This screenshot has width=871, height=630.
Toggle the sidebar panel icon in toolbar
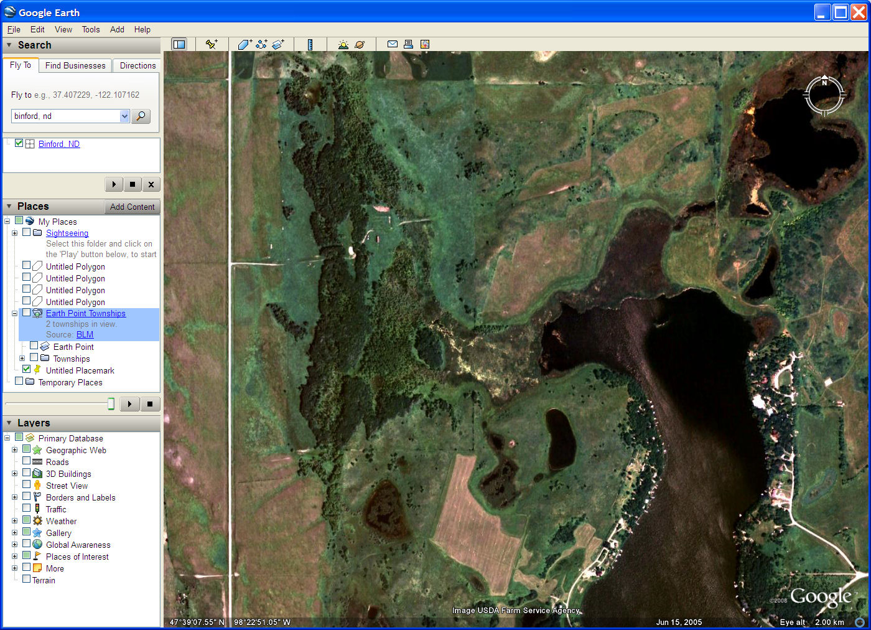[179, 44]
